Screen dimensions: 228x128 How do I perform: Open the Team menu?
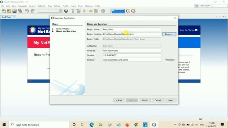pos(73,6)
